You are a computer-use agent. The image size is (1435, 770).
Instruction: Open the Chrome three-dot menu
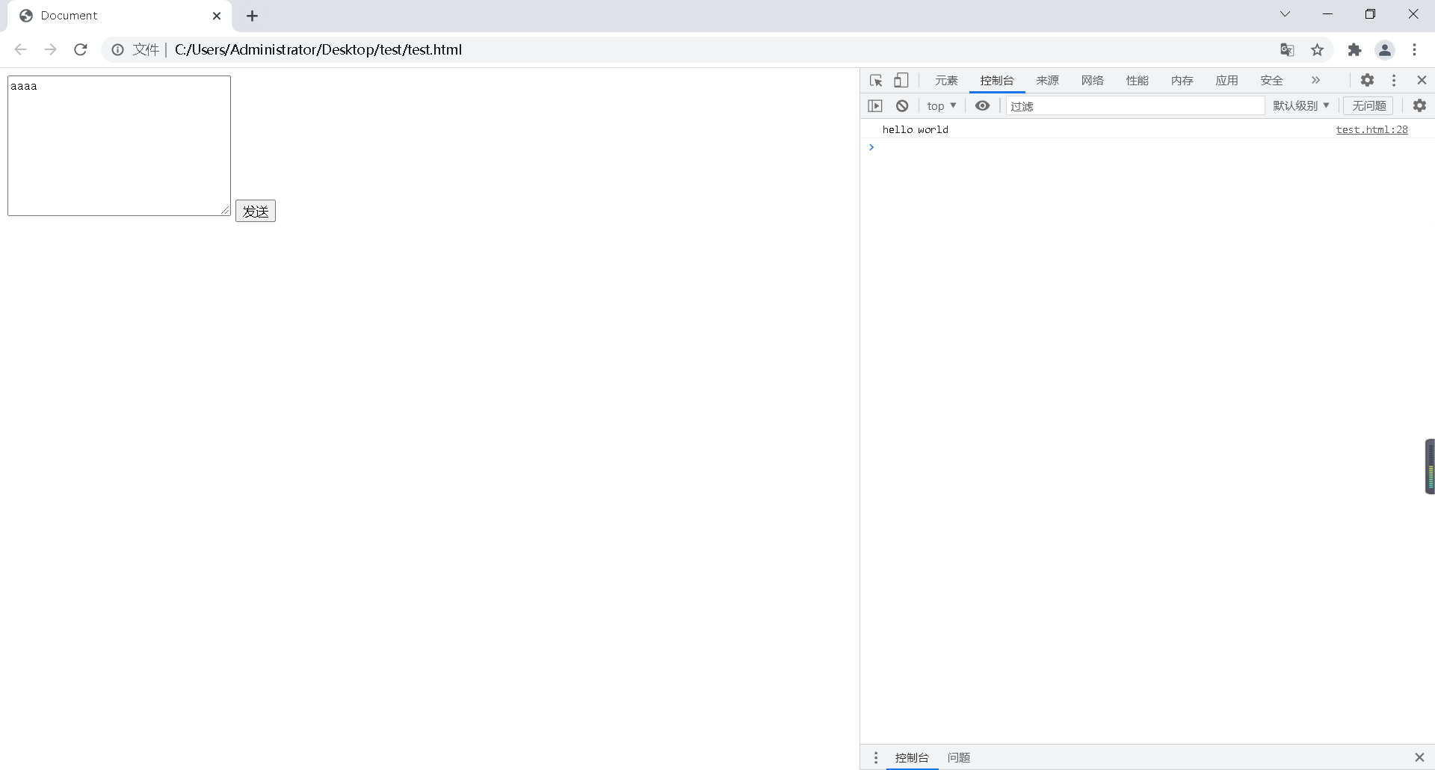click(x=1414, y=49)
